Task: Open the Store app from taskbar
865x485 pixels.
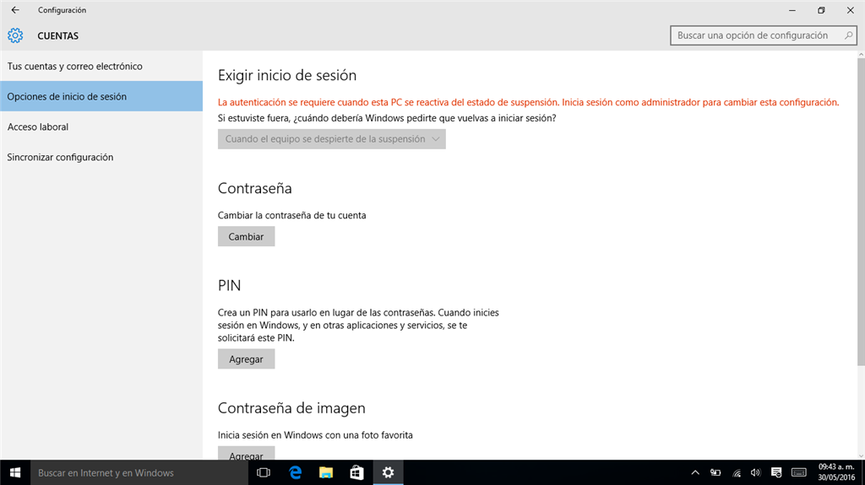Action: tap(357, 473)
